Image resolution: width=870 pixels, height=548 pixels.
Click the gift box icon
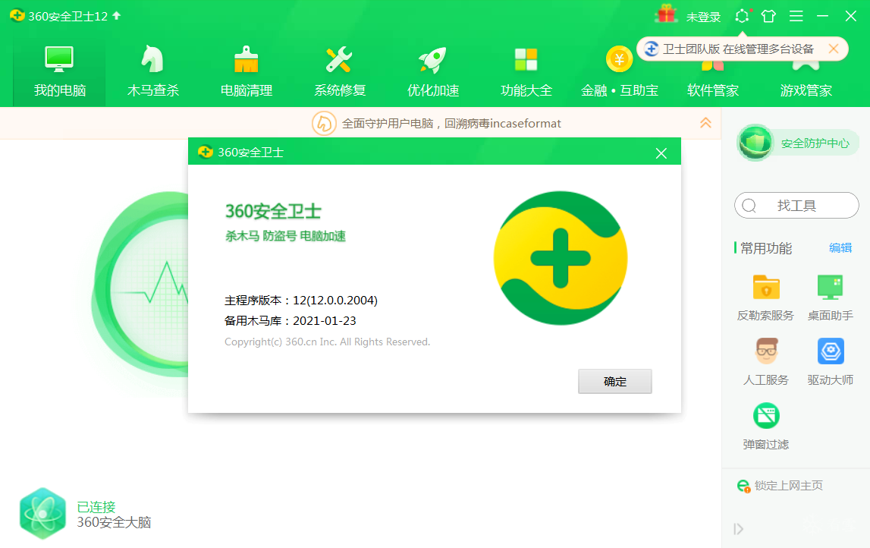pos(666,15)
